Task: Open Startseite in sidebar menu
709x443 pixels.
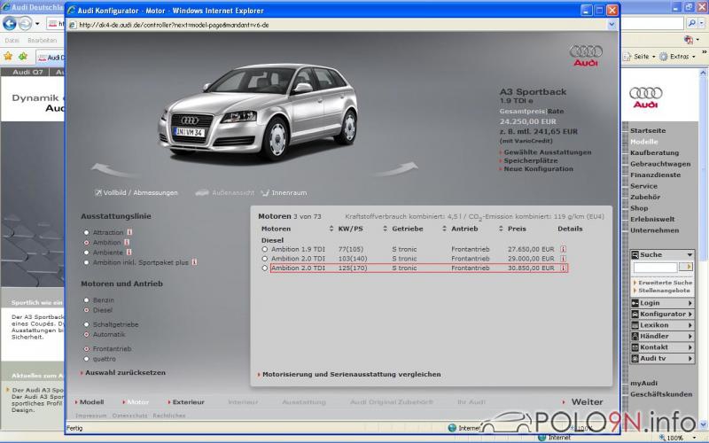Action: coord(648,130)
